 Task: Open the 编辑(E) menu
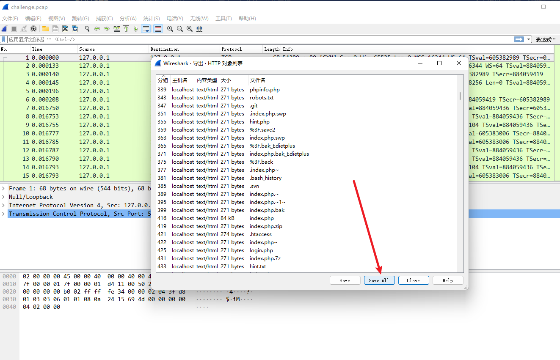pos(33,19)
